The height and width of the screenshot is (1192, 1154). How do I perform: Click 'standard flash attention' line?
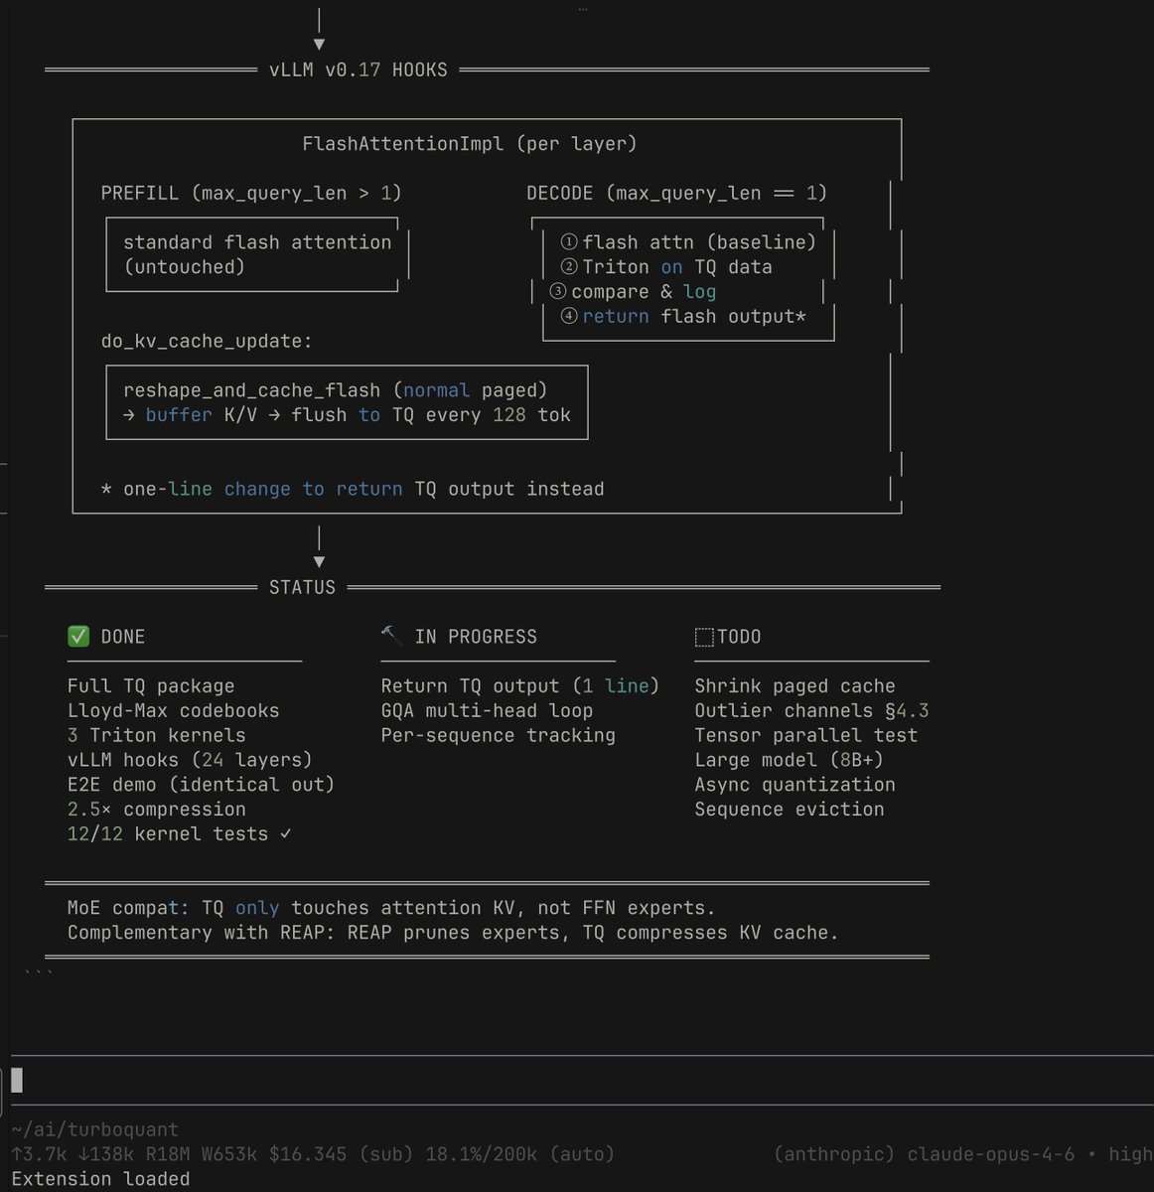(x=257, y=242)
